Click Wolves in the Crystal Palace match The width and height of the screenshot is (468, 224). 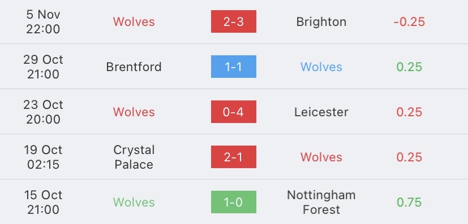click(x=321, y=157)
